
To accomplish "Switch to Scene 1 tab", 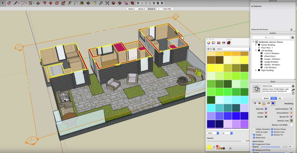I will [132, 9].
